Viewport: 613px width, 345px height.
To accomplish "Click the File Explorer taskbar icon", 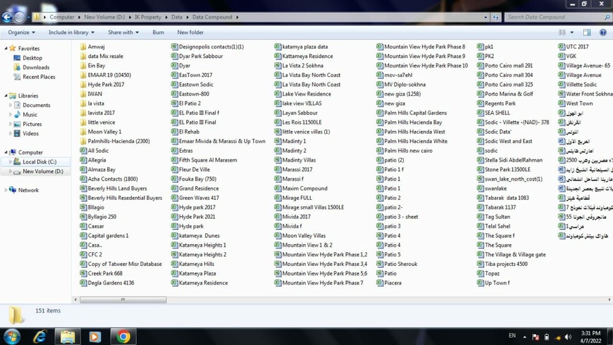I will (x=67, y=336).
